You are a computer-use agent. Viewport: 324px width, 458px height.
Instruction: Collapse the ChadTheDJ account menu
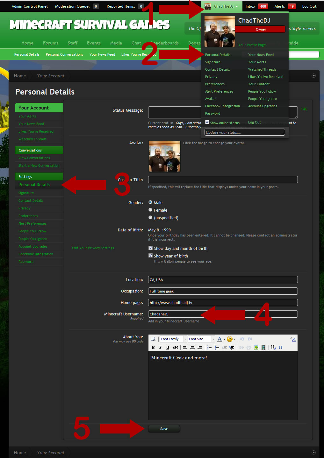[237, 6]
